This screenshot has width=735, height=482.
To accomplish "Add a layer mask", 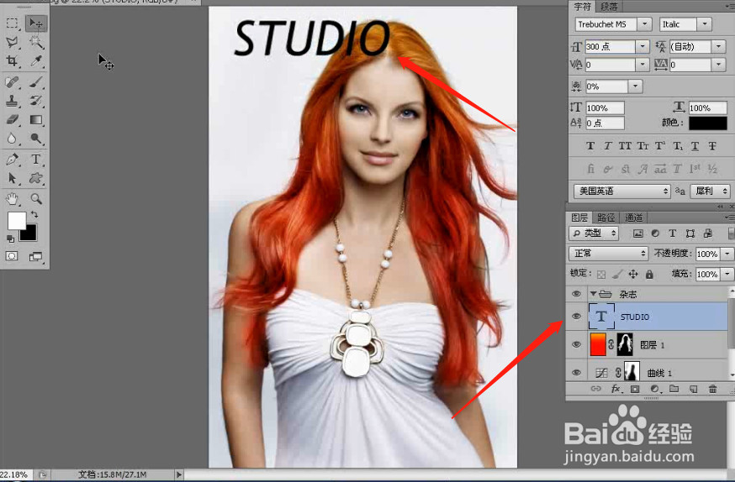I will (635, 389).
